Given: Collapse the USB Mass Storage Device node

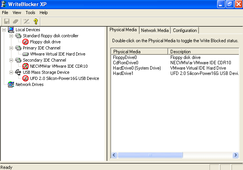Looking at the screenshot, I should 11,72.
